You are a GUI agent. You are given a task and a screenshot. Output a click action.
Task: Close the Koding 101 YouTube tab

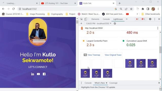[75, 3]
